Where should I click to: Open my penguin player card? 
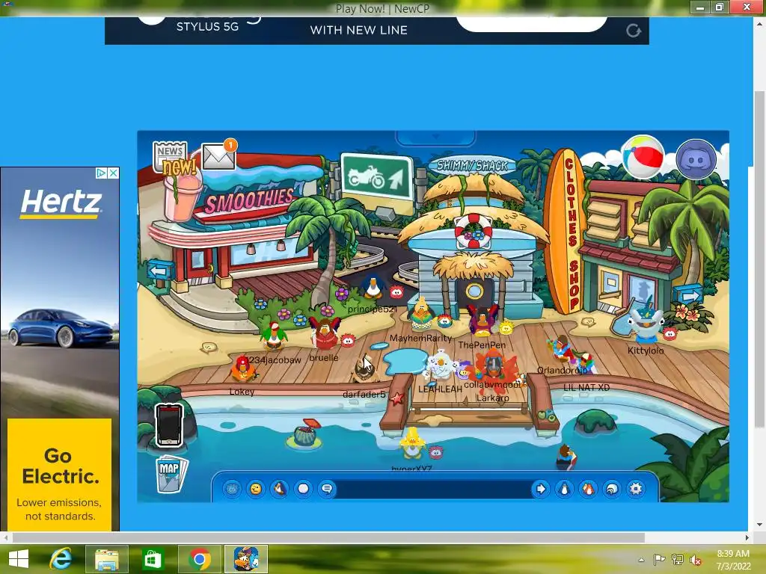tap(564, 489)
